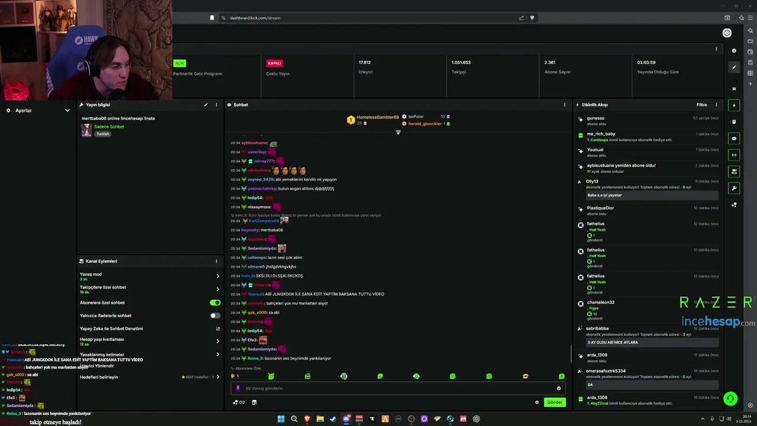Open Discord from the taskbar
Image resolution: width=757 pixels, height=426 pixels.
346,419
